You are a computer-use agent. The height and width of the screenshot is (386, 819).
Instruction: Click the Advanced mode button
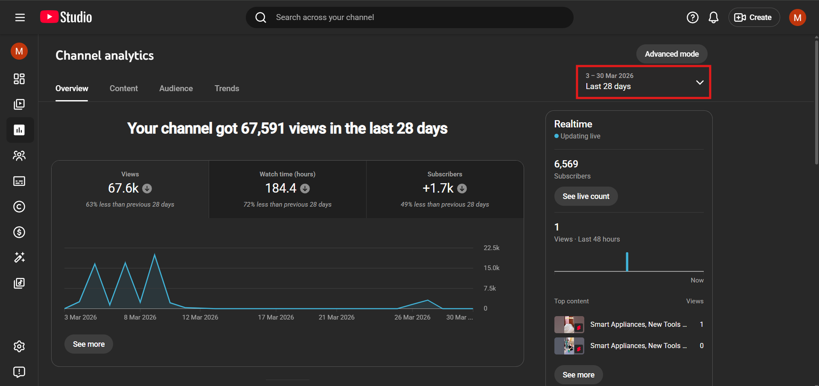(x=671, y=54)
